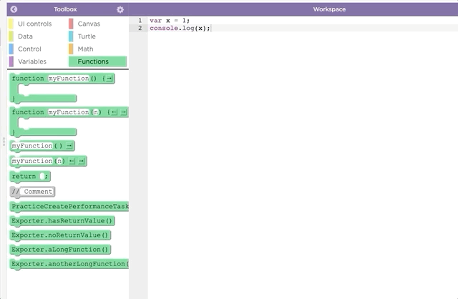This screenshot has width=458, height=299.
Task: Click the panel resize grip at the left edge
Action: [4, 142]
